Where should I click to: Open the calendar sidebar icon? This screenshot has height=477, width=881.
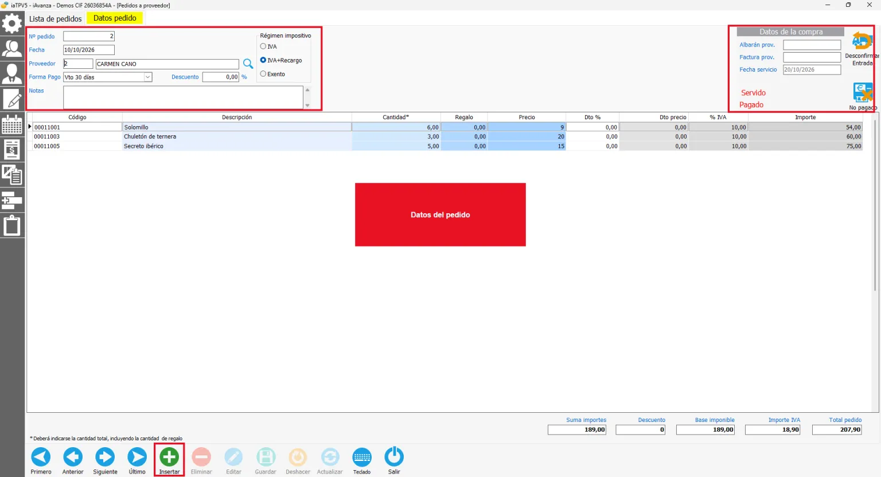pyautogui.click(x=12, y=124)
